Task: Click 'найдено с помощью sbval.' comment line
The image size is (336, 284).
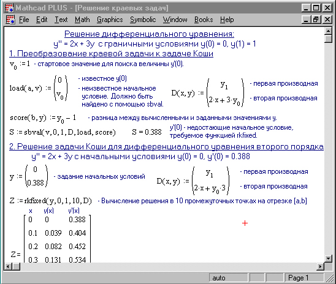Action: (123, 105)
